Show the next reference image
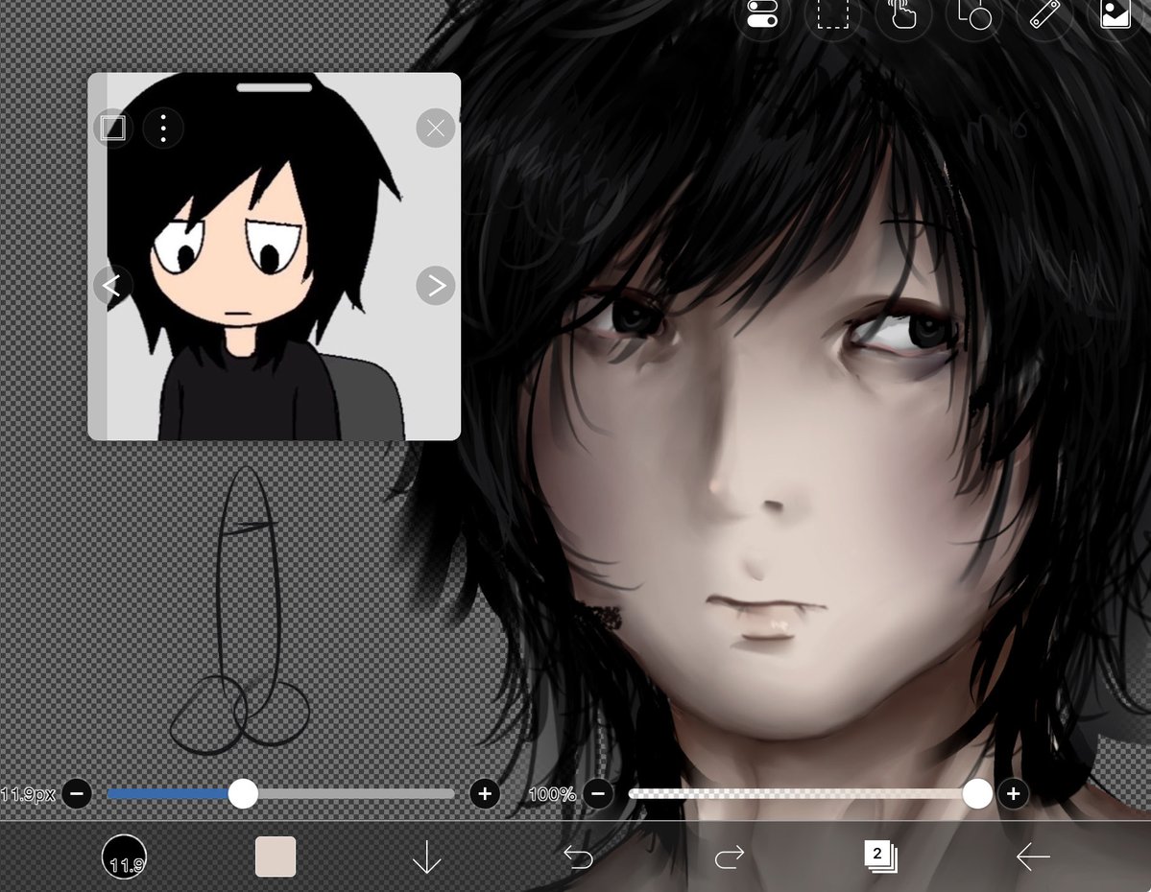The image size is (1151, 892). tap(435, 286)
